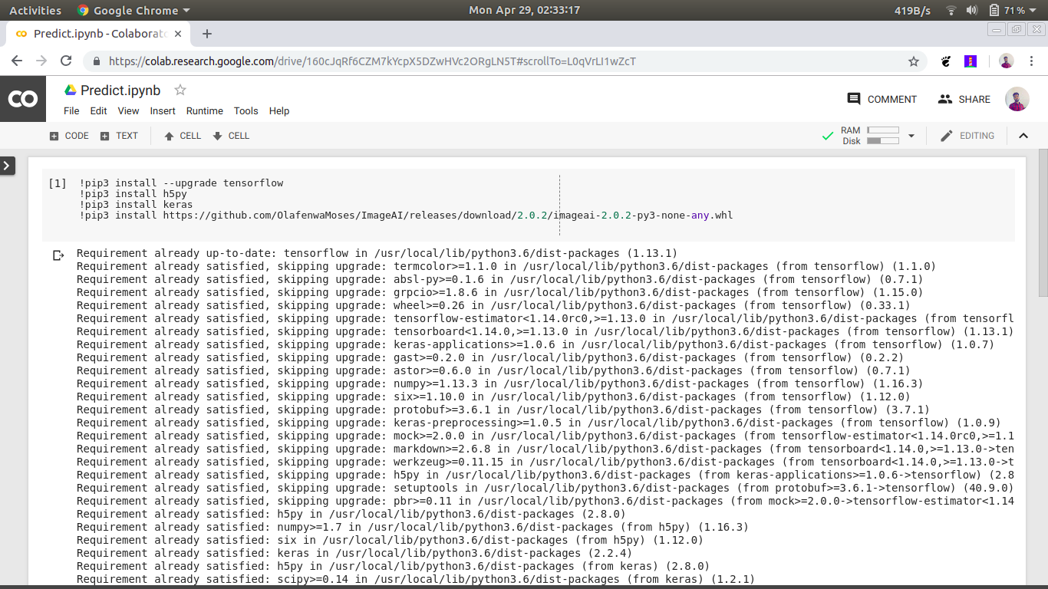Click the cell output toggle icon

[58, 255]
